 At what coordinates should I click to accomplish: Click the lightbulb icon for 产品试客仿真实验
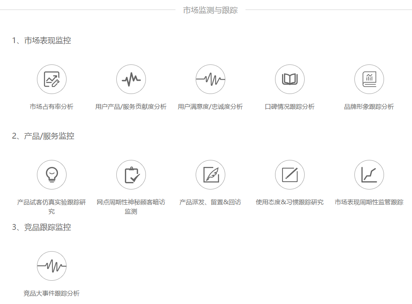52,175
